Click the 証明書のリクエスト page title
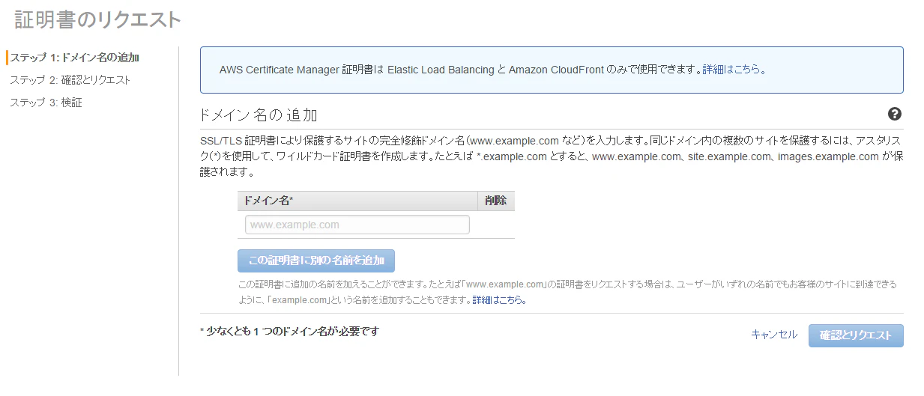This screenshot has height=396, width=924. 98,19
